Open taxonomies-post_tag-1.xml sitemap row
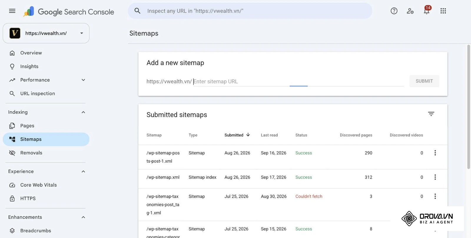Viewport: 471px width, 238px height. tap(293, 205)
